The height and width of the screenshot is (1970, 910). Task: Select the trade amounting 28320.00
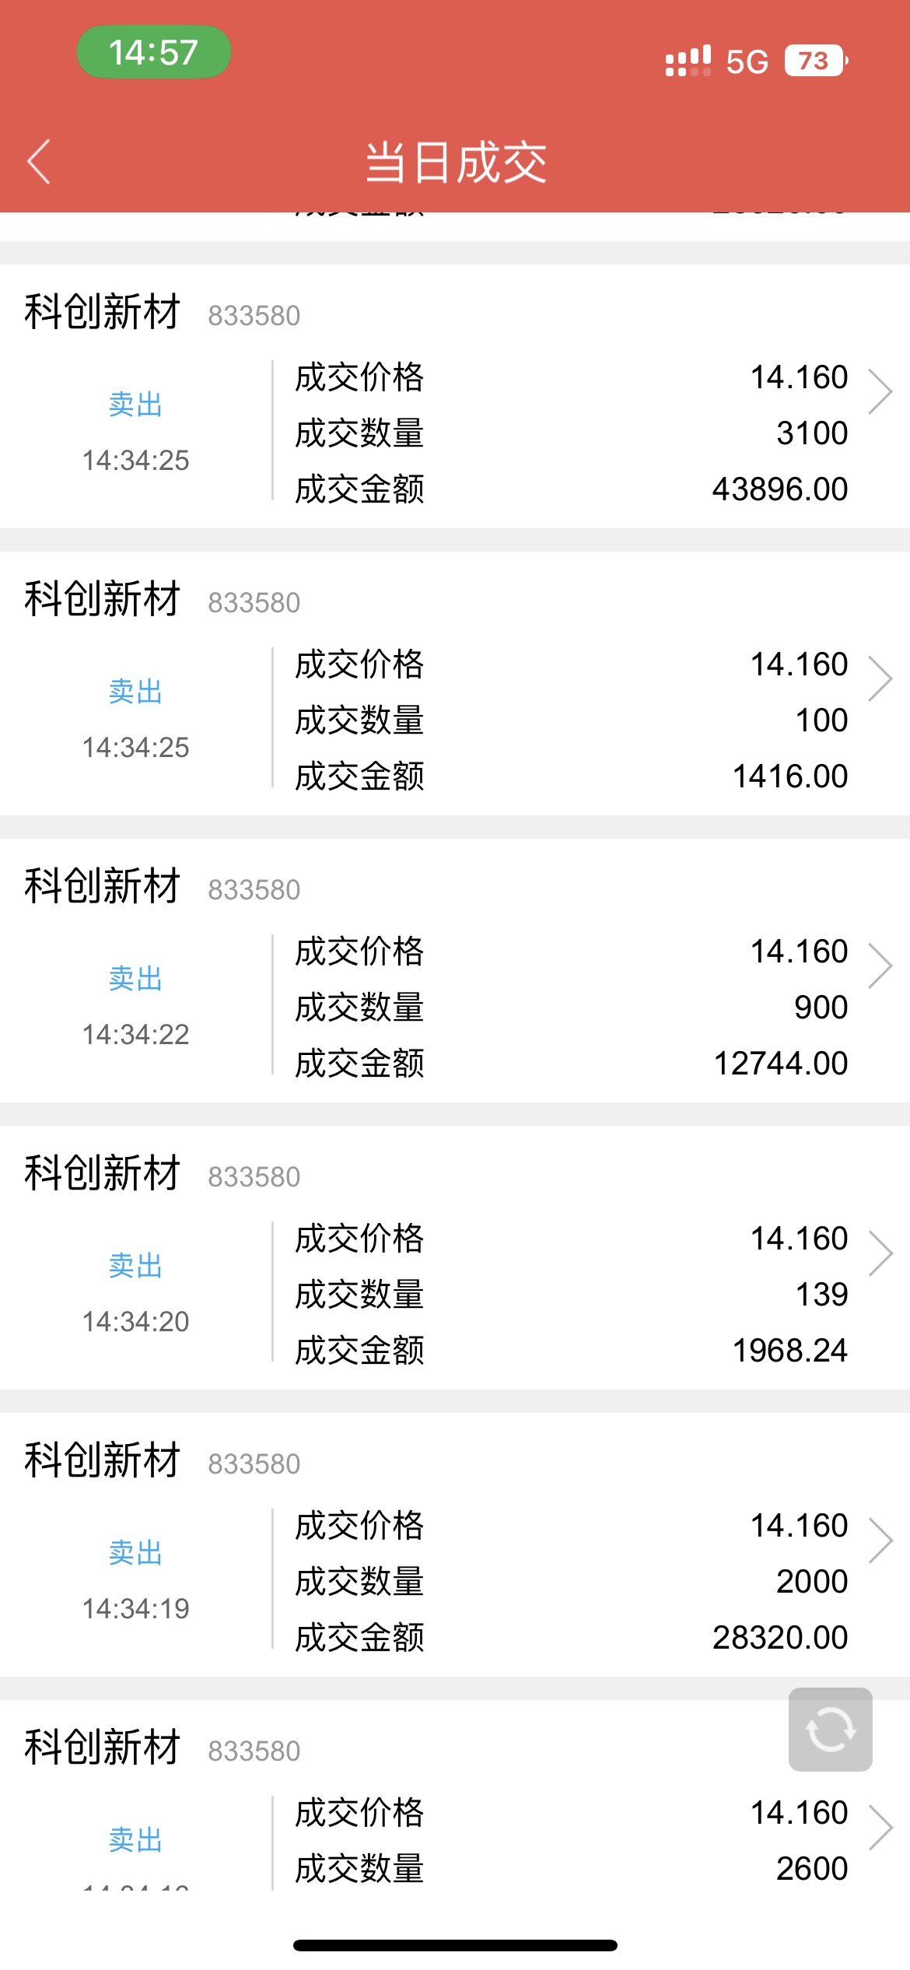(455, 1544)
